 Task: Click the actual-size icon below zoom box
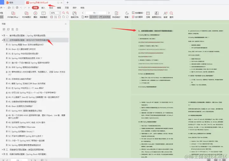52,17
